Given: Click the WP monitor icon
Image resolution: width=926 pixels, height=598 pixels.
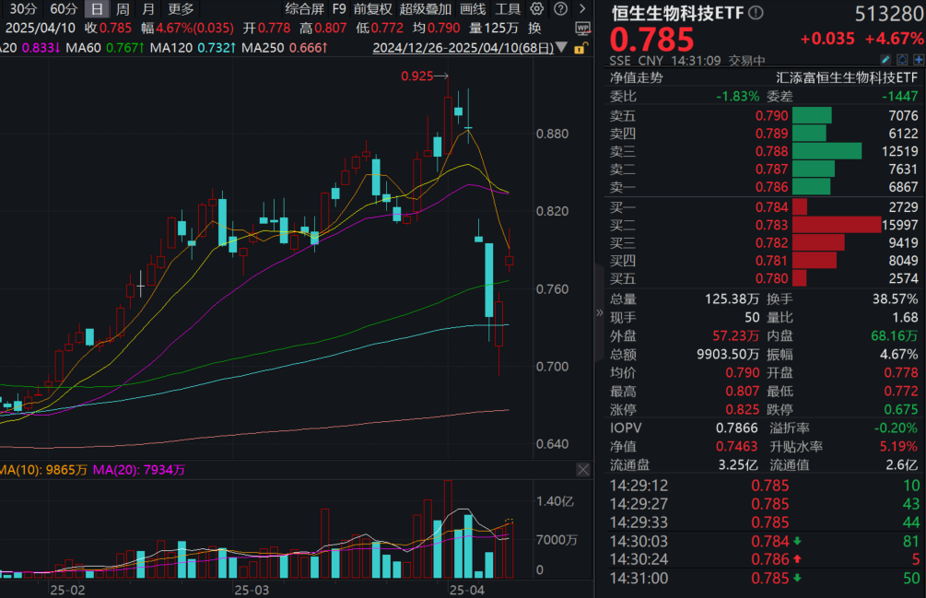Looking at the screenshot, I should coord(581,29).
